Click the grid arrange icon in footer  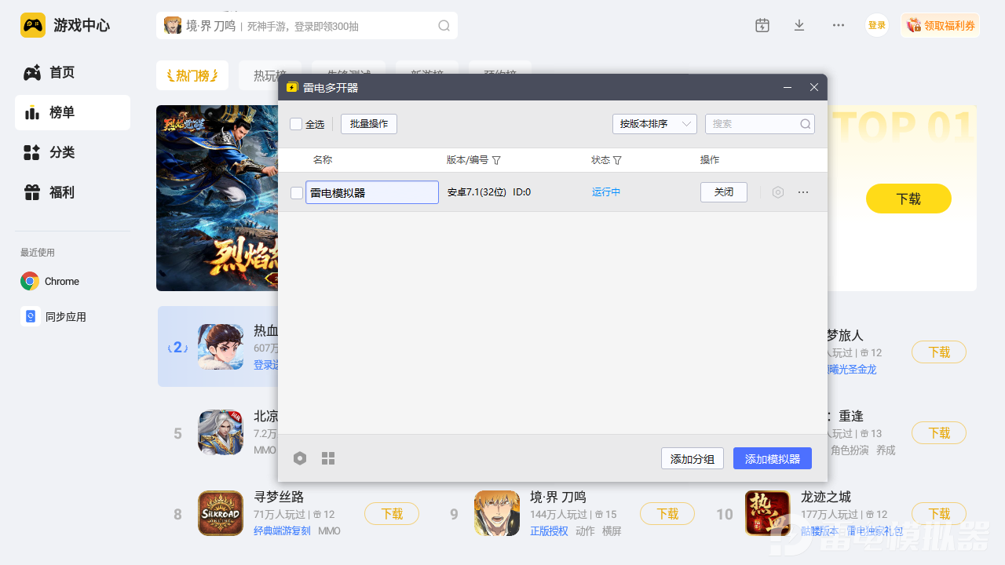(328, 458)
